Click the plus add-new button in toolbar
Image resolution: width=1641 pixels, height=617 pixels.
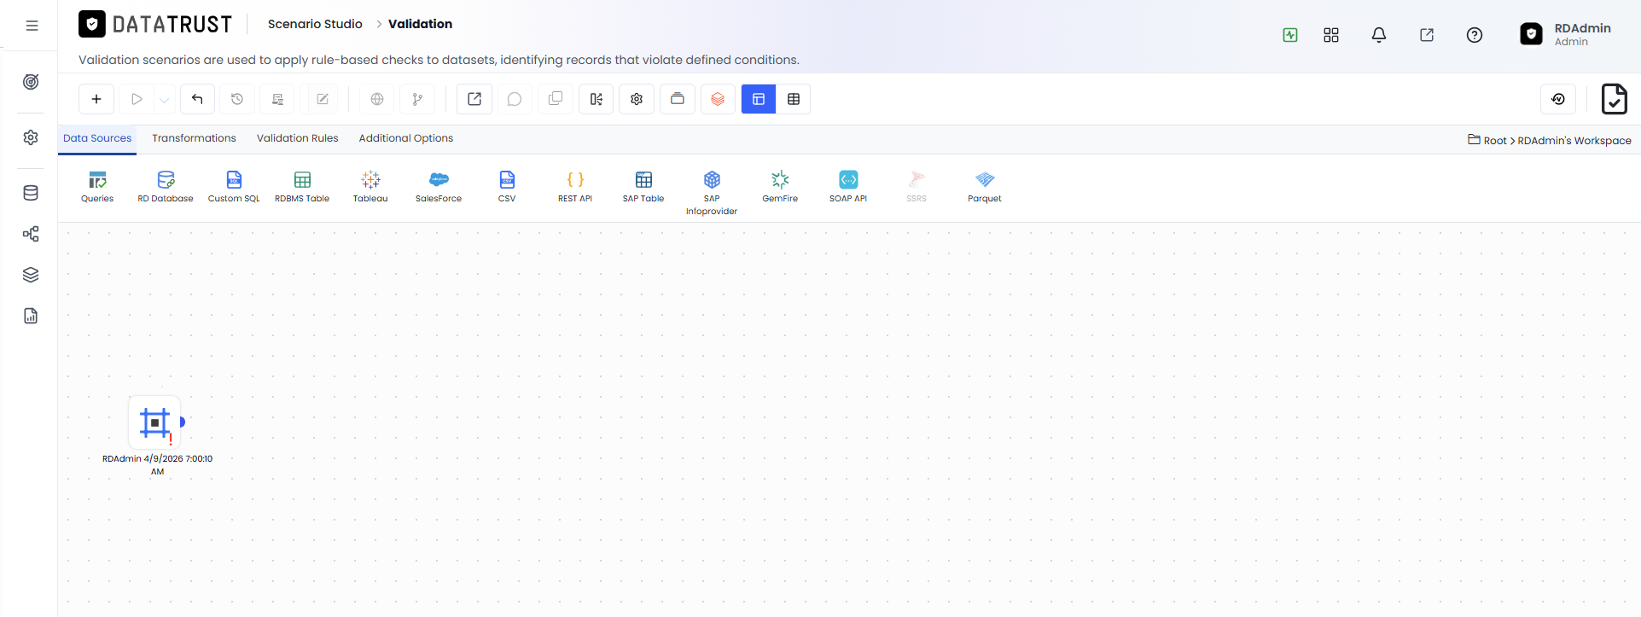(x=96, y=99)
